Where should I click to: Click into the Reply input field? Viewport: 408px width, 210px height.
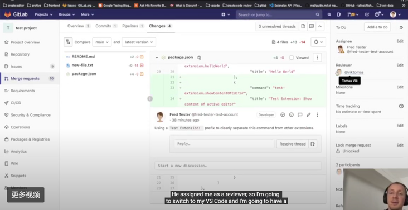[224, 144]
